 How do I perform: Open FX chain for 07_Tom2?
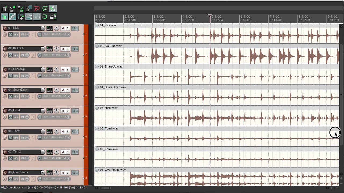(73, 152)
